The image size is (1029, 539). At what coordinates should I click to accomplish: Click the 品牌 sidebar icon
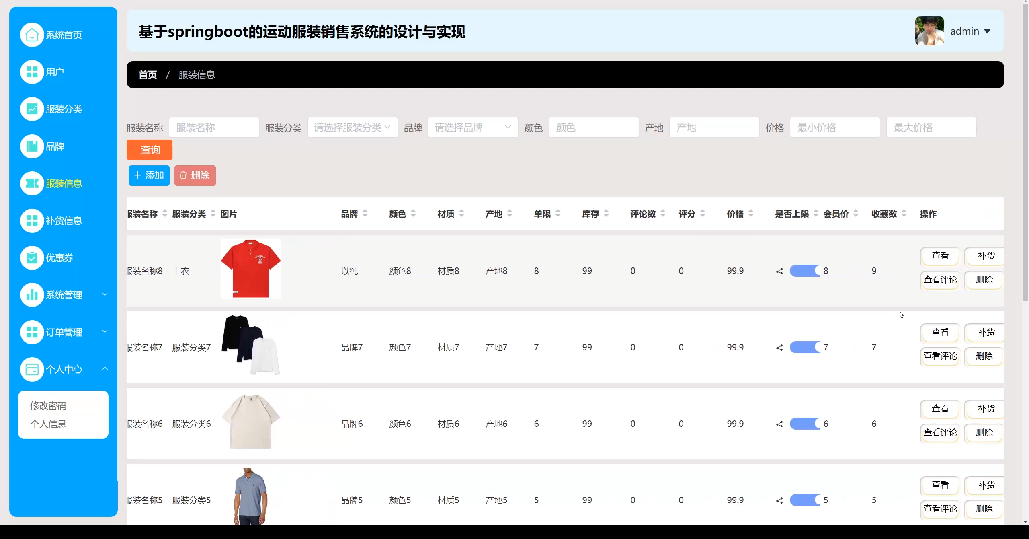(32, 146)
